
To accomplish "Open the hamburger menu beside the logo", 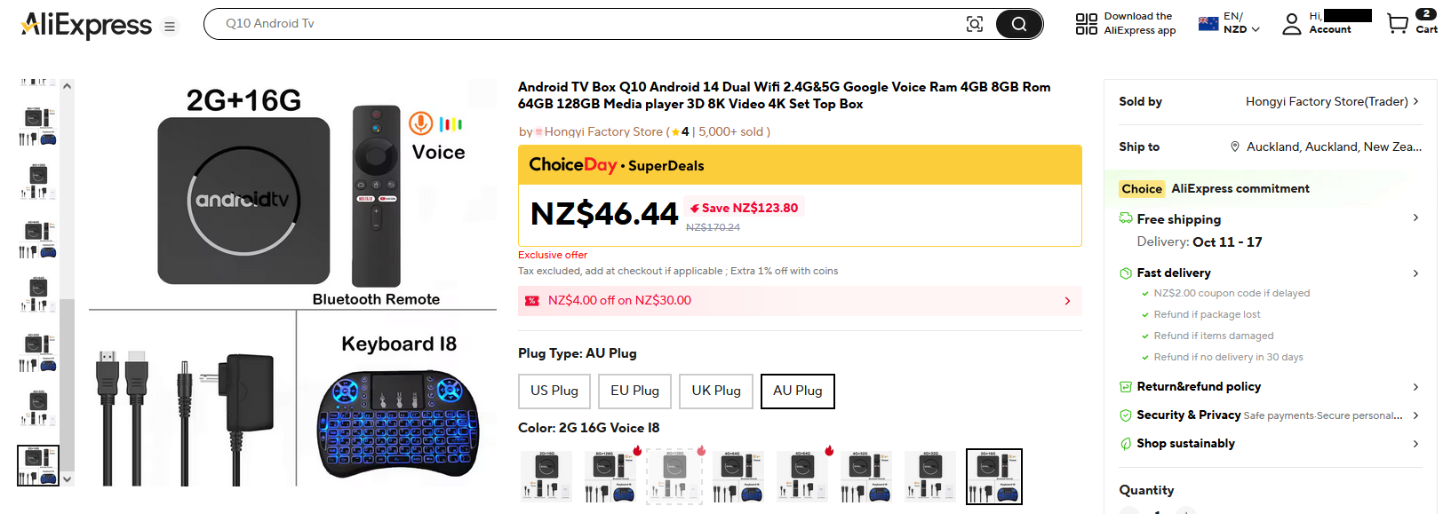I will click(170, 27).
